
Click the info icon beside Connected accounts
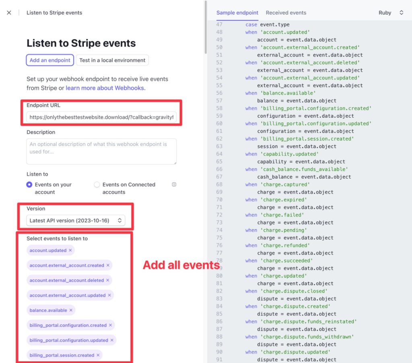tap(174, 184)
